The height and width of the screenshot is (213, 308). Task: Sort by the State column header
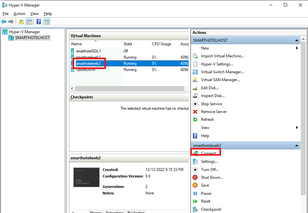136,44
